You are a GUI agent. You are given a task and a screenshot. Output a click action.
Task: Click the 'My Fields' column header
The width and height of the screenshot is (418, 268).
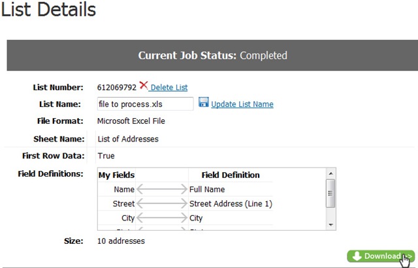point(116,175)
